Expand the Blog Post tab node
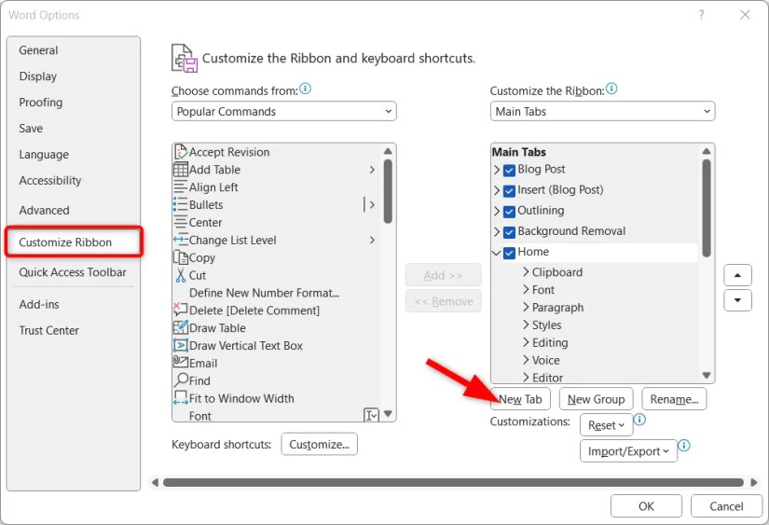 tap(496, 170)
